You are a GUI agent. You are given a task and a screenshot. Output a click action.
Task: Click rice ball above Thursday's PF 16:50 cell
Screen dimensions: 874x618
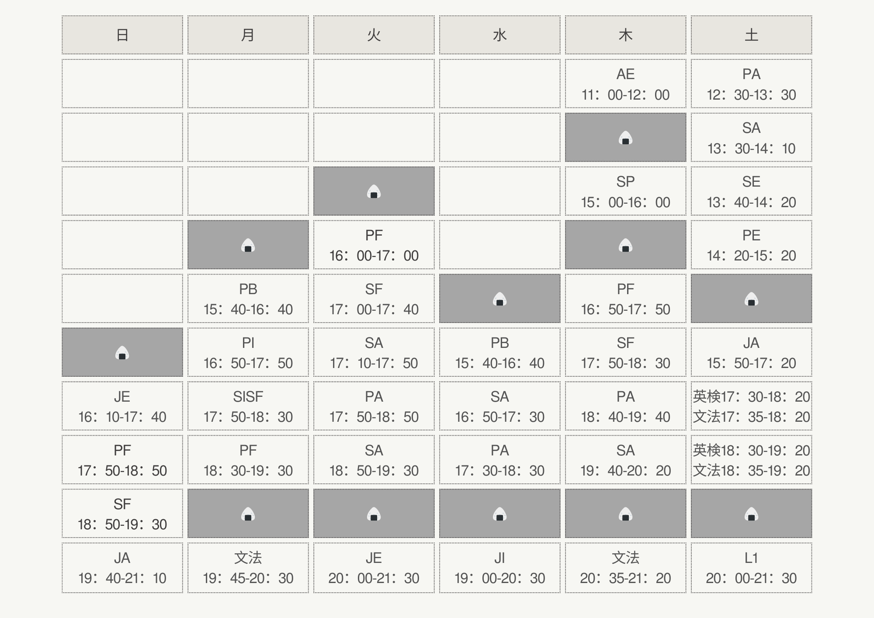(x=625, y=245)
